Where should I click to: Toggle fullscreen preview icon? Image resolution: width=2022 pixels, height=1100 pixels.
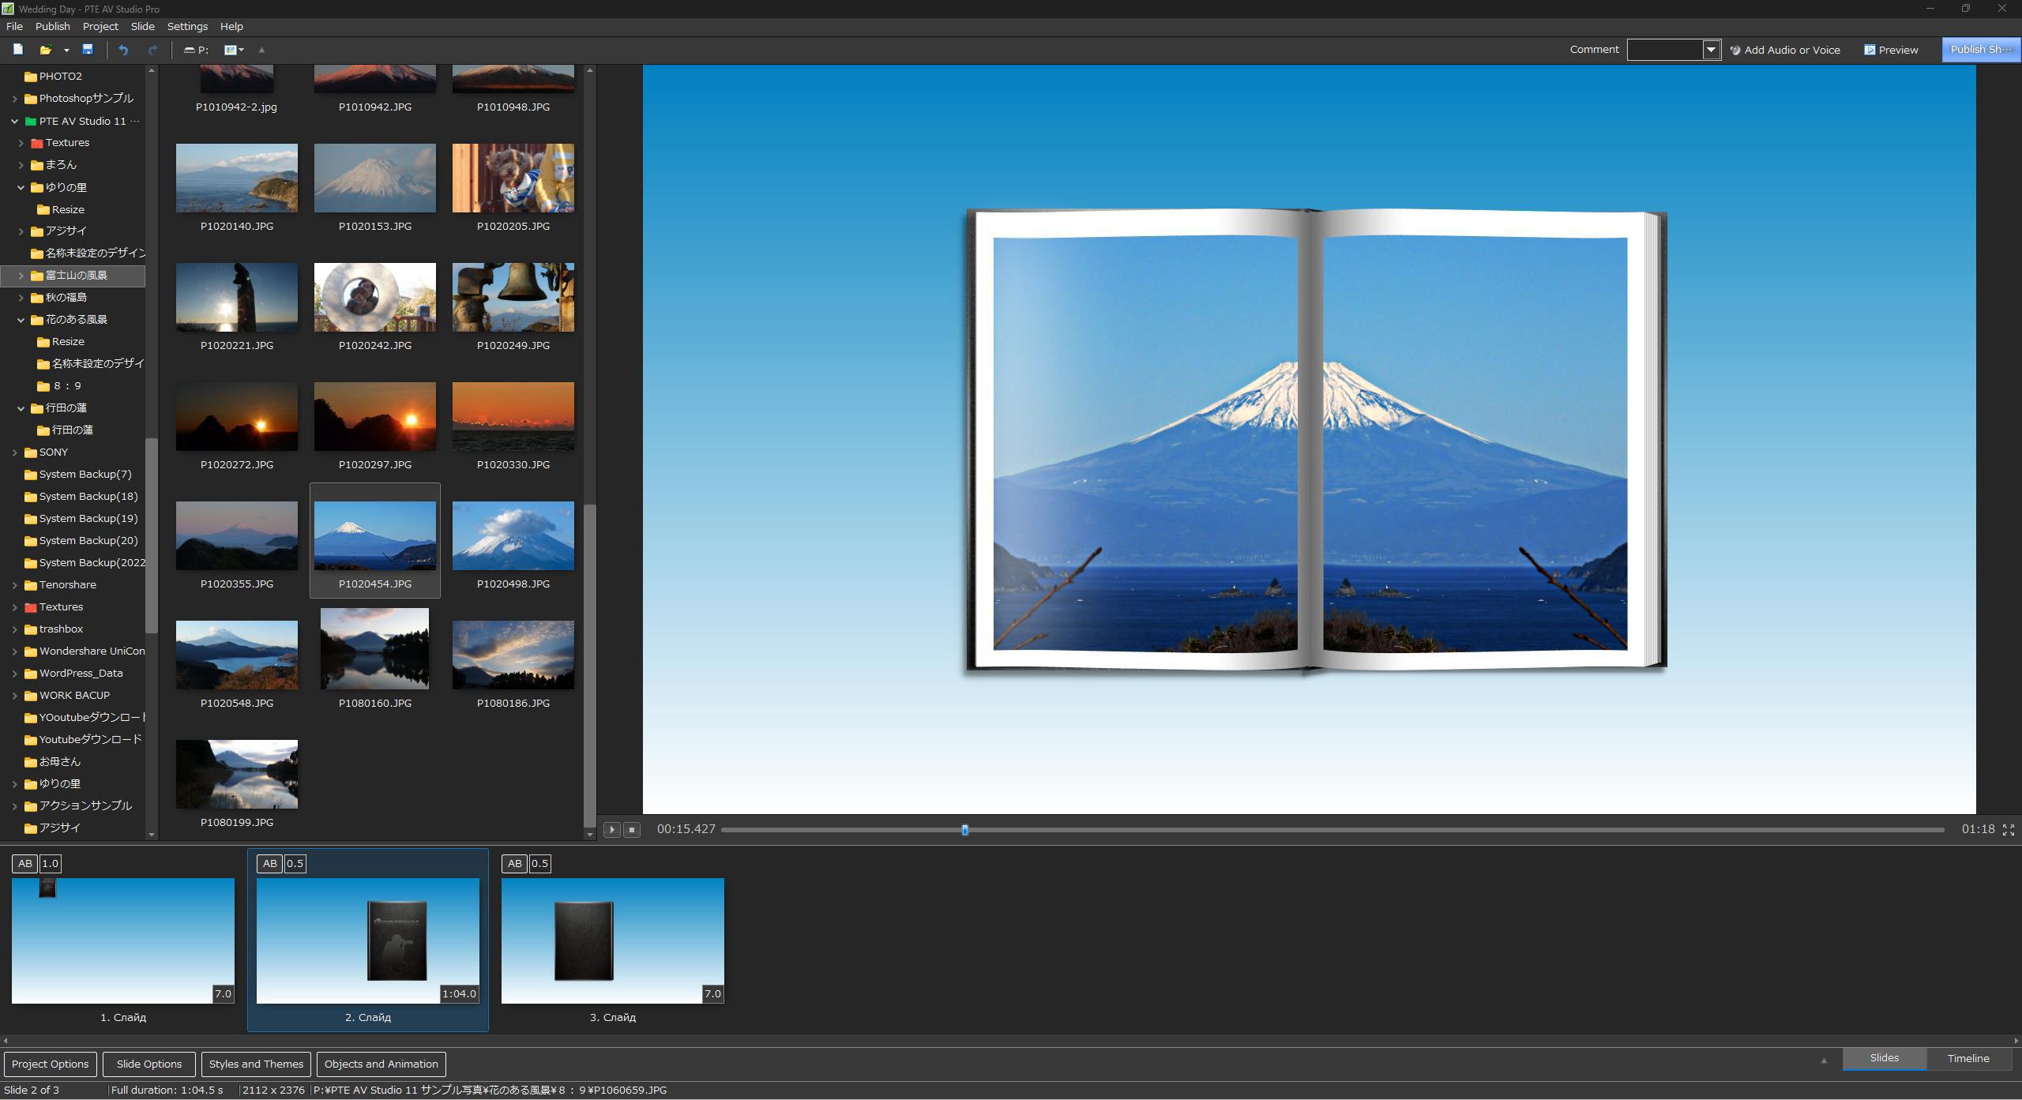[2008, 829]
